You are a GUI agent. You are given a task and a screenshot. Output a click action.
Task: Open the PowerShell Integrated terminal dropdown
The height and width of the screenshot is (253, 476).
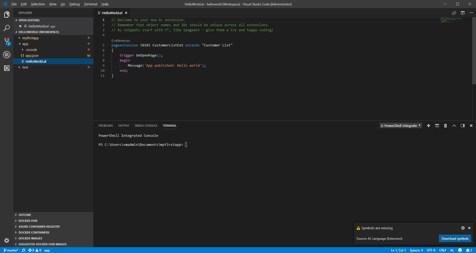pyautogui.click(x=401, y=126)
